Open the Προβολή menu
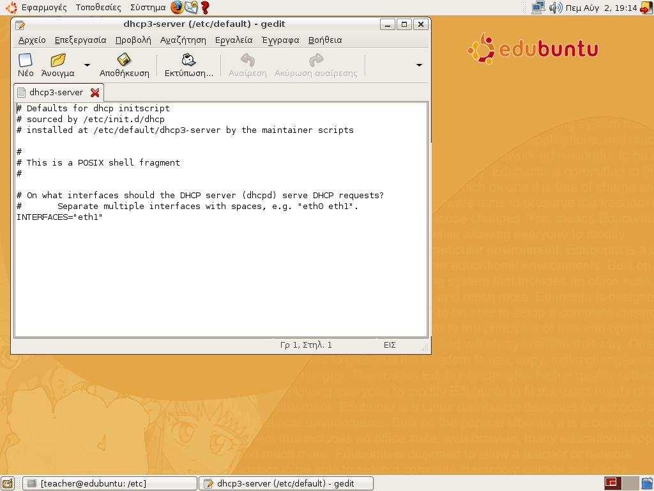The width and height of the screenshot is (654, 491). [133, 40]
